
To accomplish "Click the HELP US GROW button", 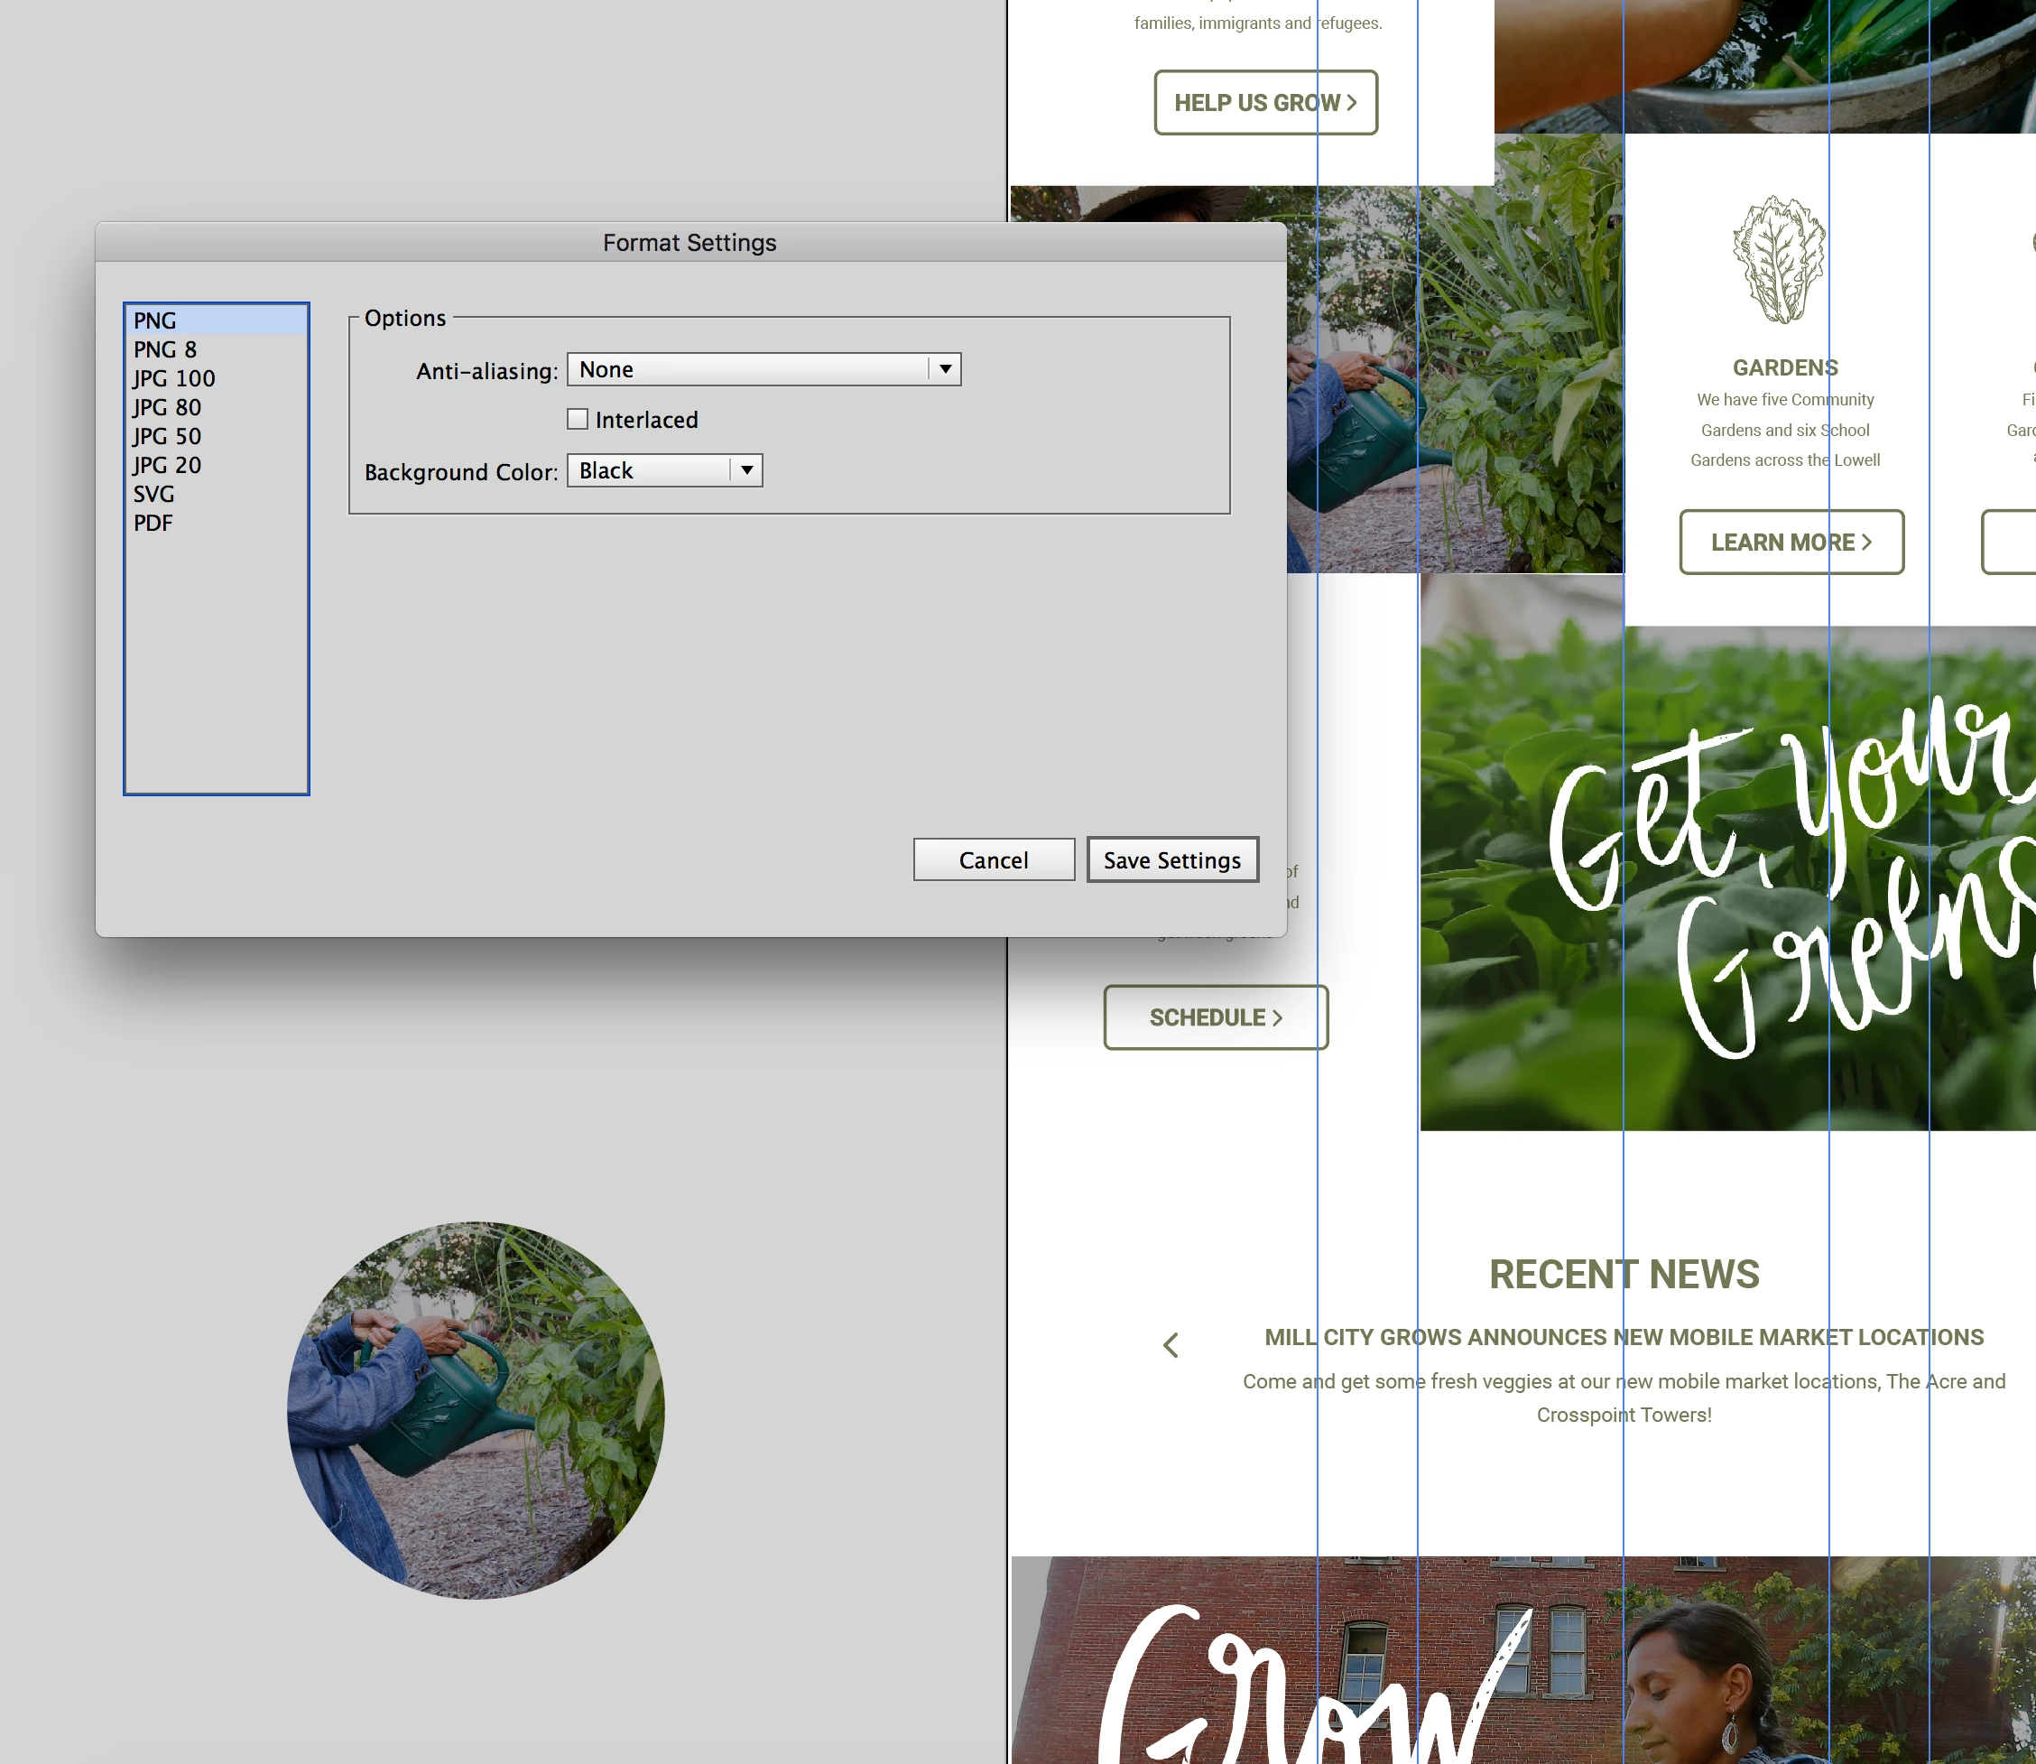I will point(1264,102).
